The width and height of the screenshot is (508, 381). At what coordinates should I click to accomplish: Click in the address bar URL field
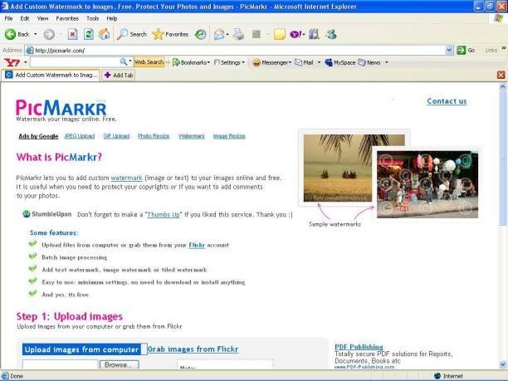tap(236, 50)
